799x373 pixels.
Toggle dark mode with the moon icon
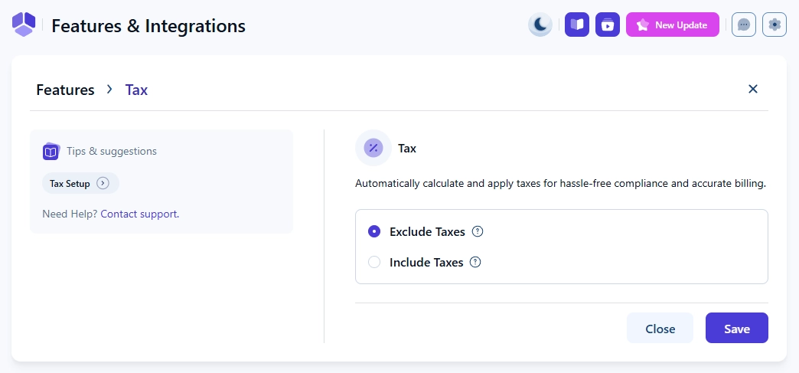pos(540,25)
